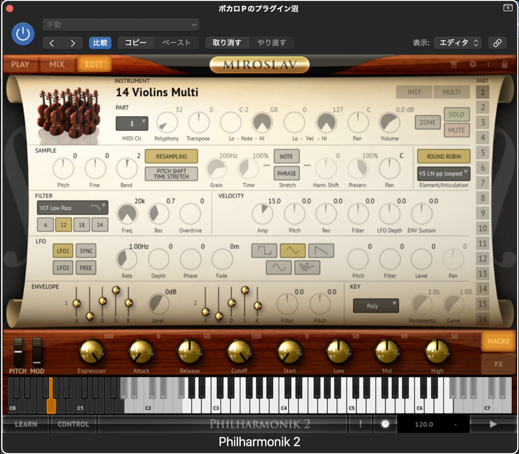Click the コピー copy button
This screenshot has width=519, height=454.
pyautogui.click(x=136, y=43)
